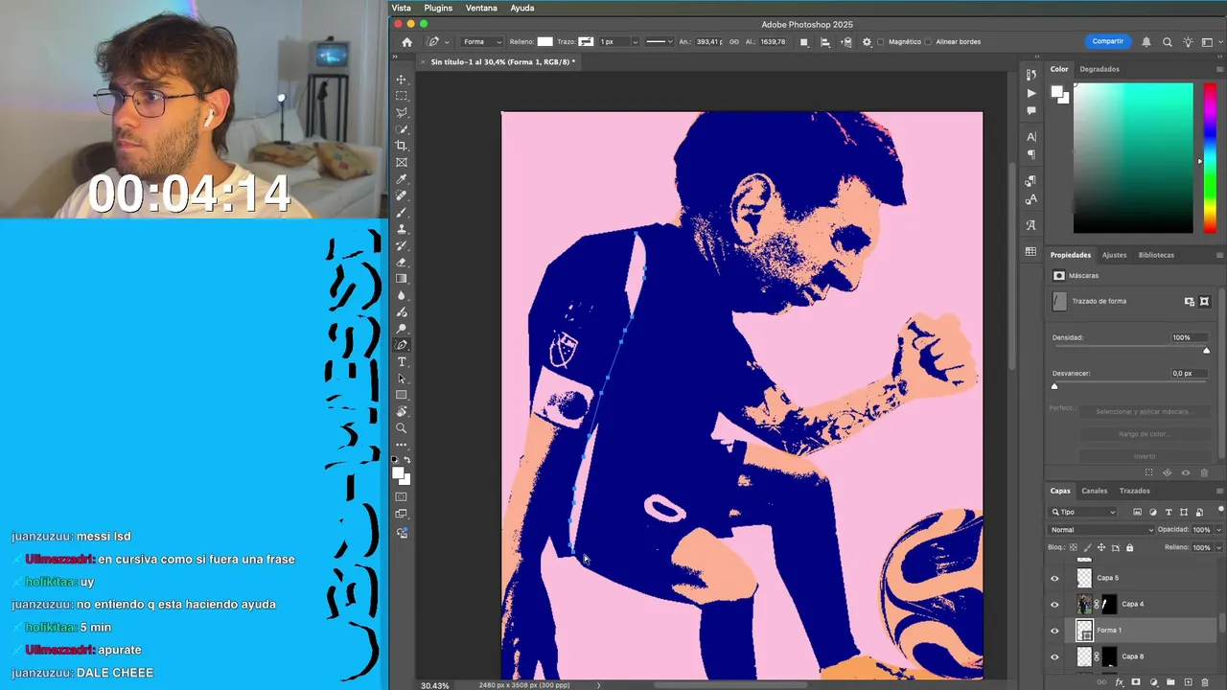Screen dimensions: 1227x690
Task: Select the Zoom tool
Action: coord(402,428)
